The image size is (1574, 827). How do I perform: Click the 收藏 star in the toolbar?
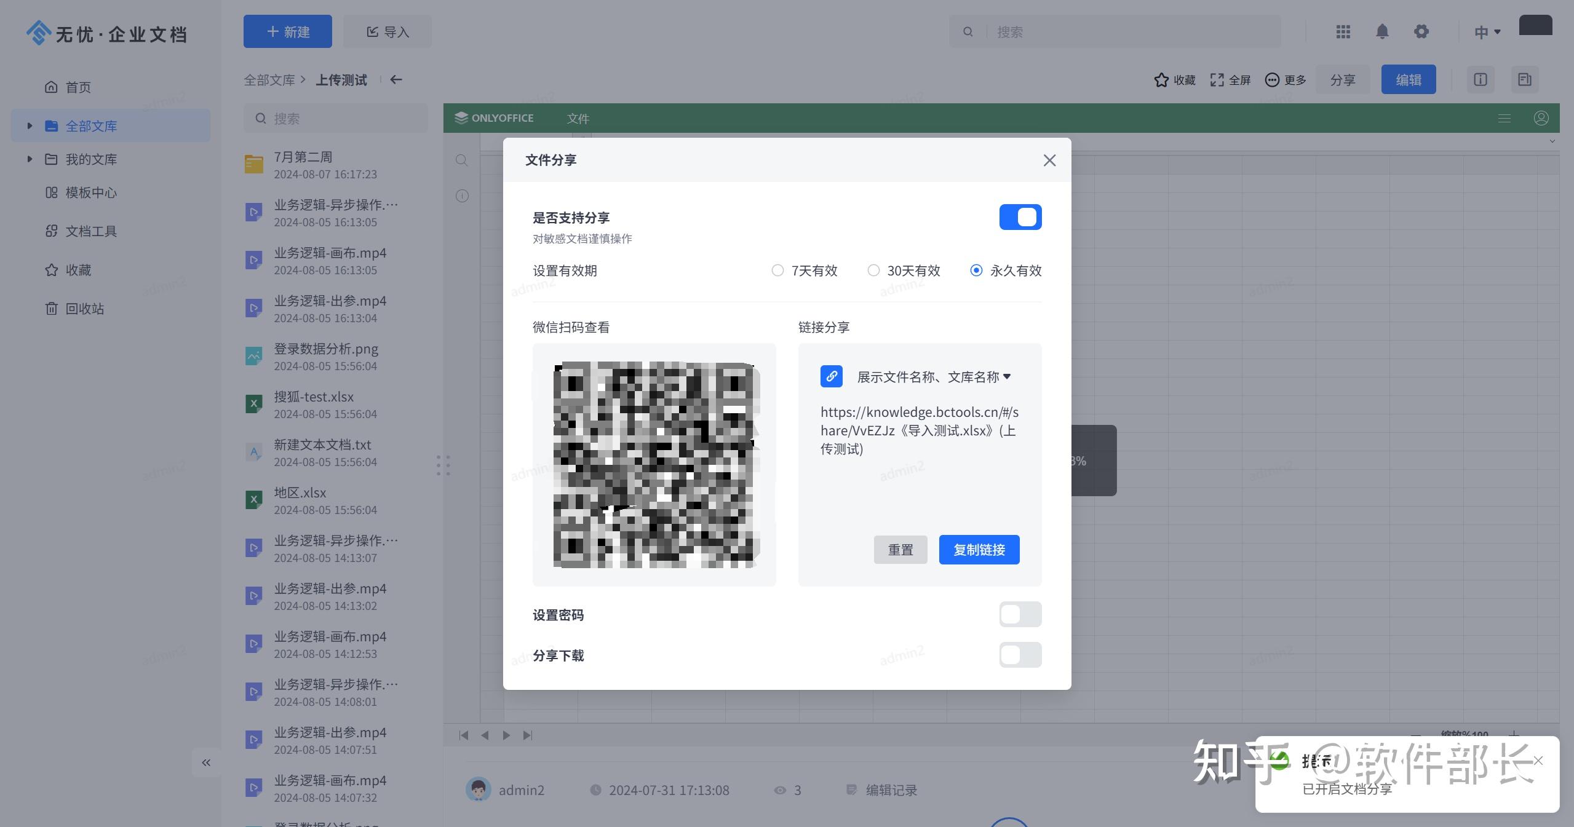coord(1174,80)
